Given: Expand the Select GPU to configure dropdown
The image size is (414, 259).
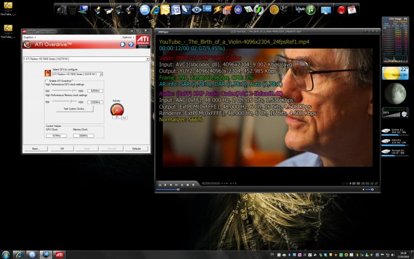Looking at the screenshot, I should pos(101,74).
